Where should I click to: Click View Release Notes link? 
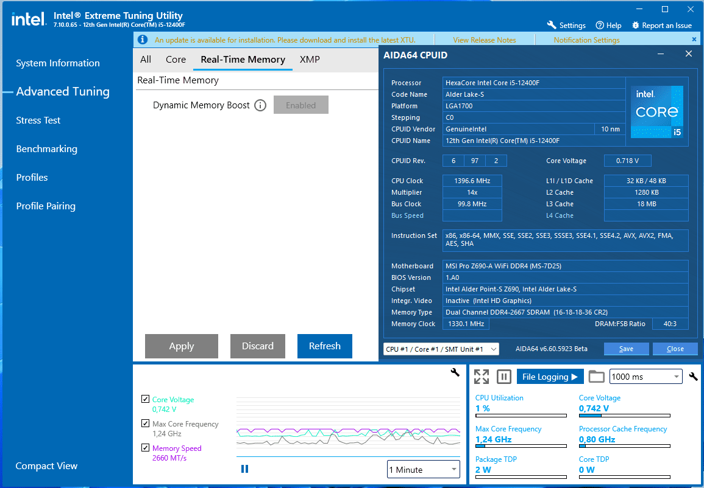pos(485,40)
